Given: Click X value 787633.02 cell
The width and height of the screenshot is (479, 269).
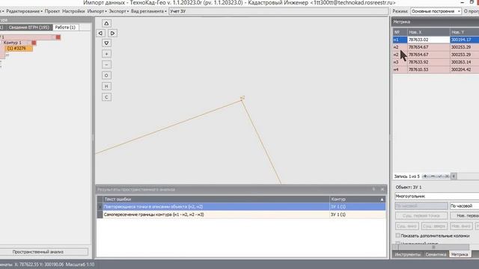Looking at the screenshot, I should (428, 40).
